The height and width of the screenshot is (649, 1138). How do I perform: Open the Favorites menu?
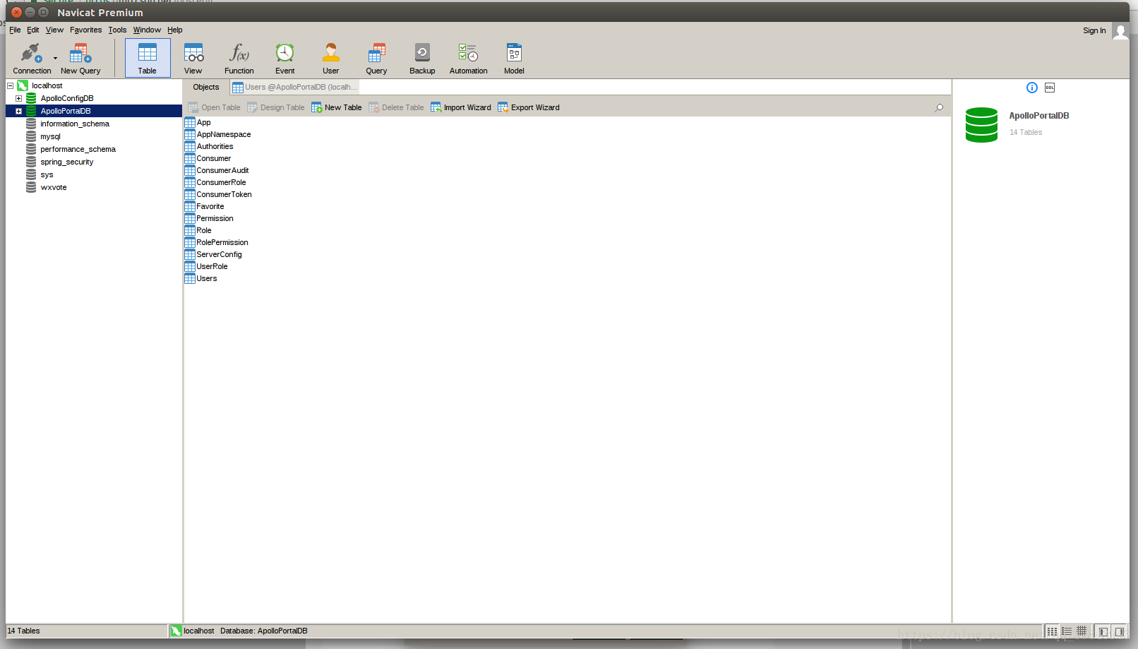(85, 30)
